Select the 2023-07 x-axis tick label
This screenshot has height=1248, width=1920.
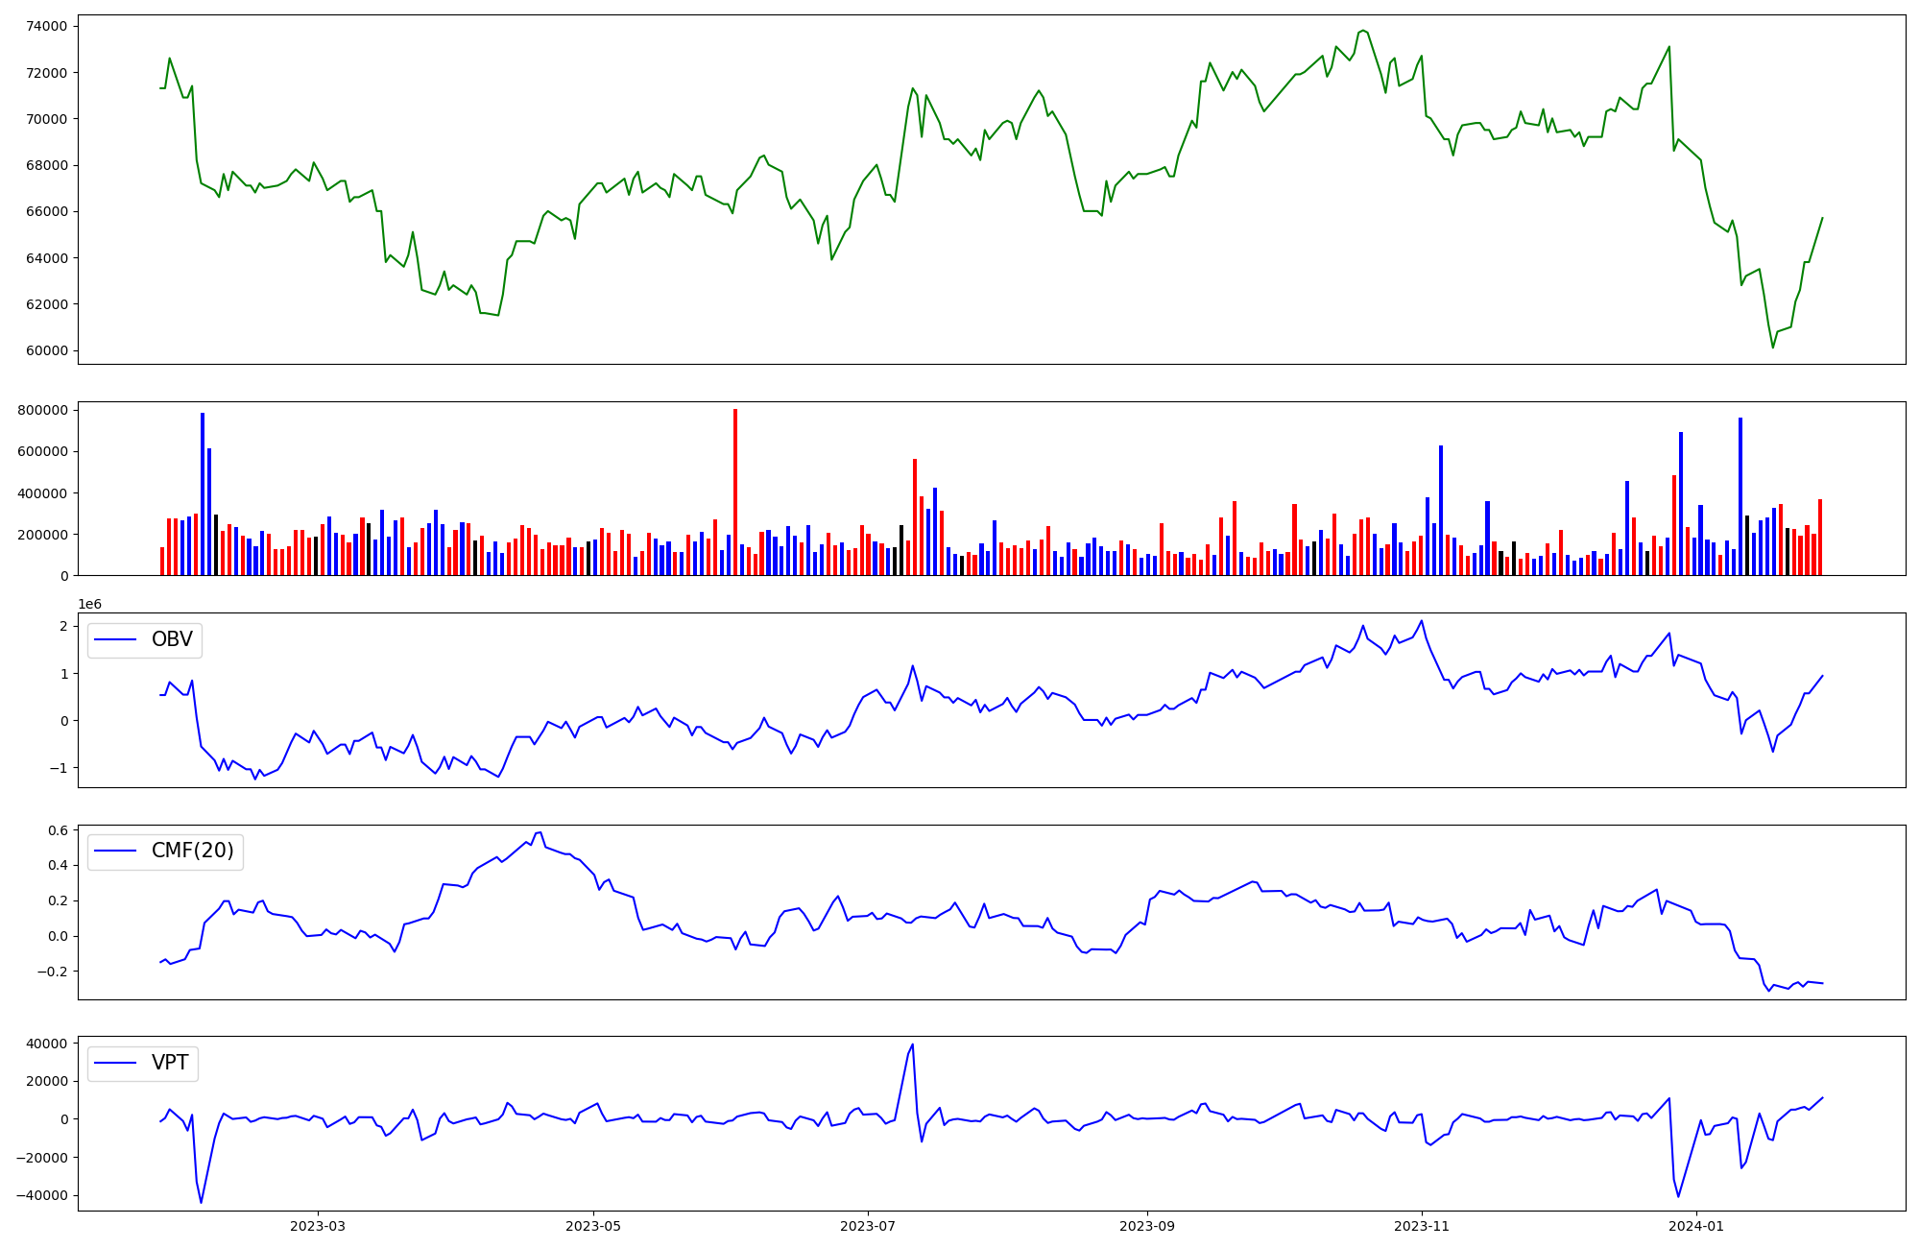[869, 1226]
